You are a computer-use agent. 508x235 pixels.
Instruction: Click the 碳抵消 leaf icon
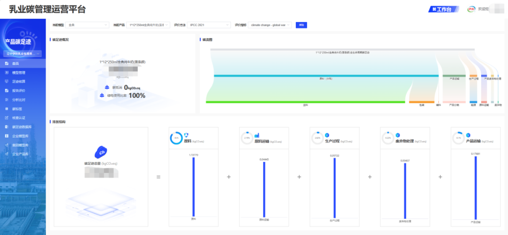[x=107, y=87]
